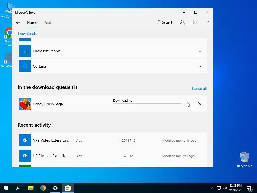The image size is (257, 193).
Task: Select the DataWag desktop shortcut
Action: point(7,60)
